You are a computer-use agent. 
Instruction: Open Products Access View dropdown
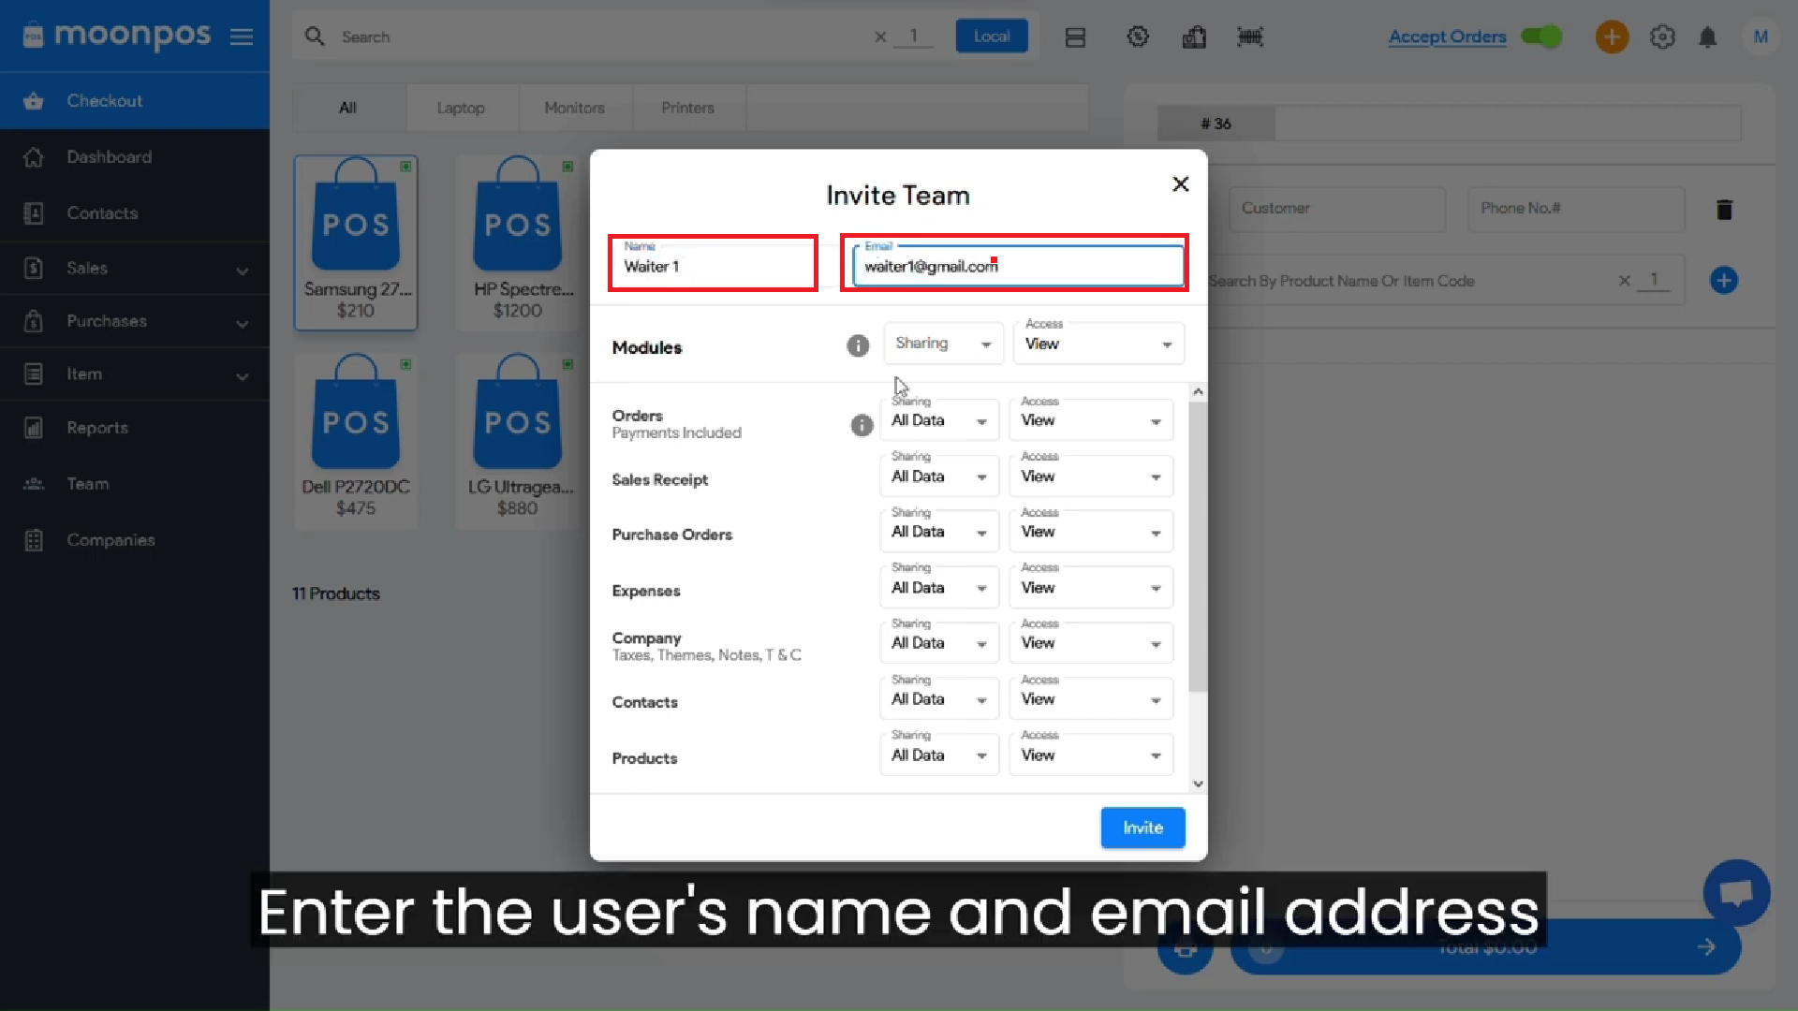click(1091, 755)
